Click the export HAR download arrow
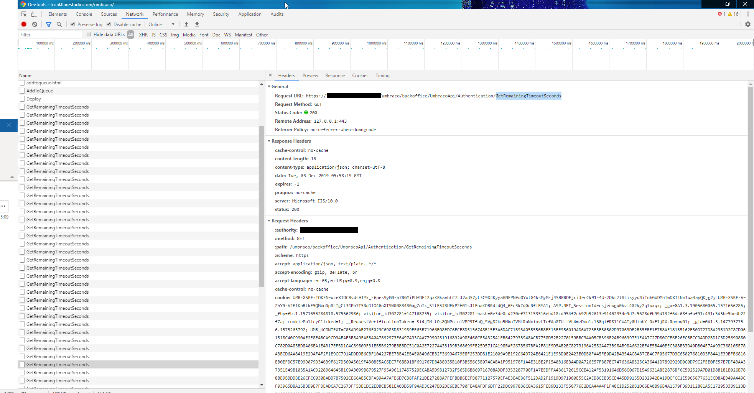The image size is (754, 393). click(x=197, y=24)
